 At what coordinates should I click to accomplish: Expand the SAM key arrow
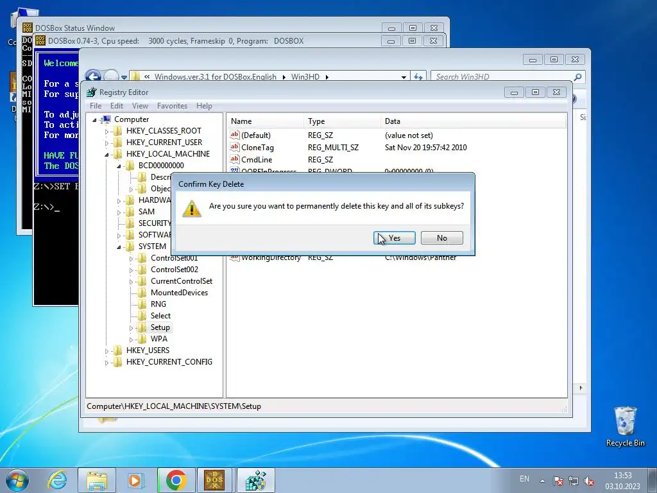pyautogui.click(x=119, y=212)
